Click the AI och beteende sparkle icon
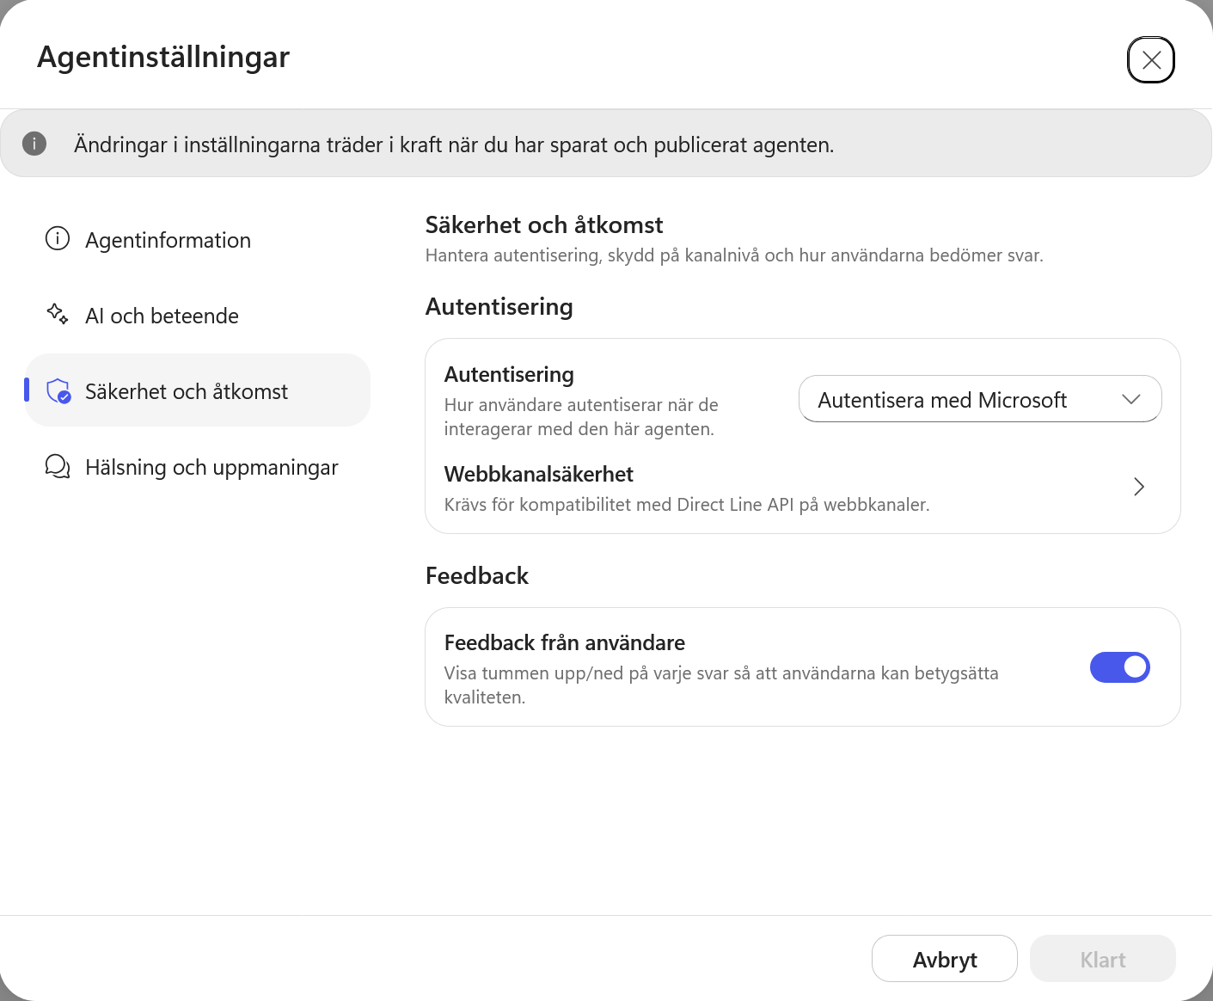Image resolution: width=1213 pixels, height=1001 pixels. click(58, 315)
